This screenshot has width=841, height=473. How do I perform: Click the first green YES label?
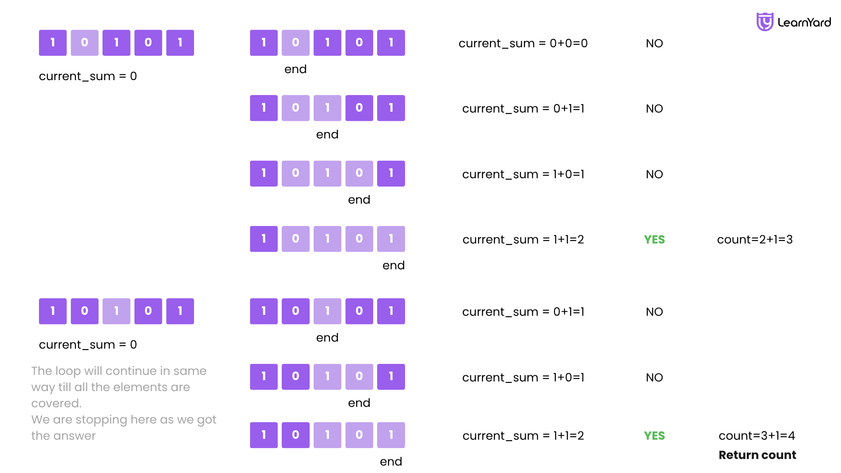pyautogui.click(x=654, y=240)
